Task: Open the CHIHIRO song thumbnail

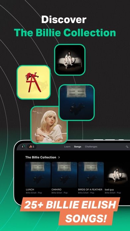Action: tap(64, 175)
